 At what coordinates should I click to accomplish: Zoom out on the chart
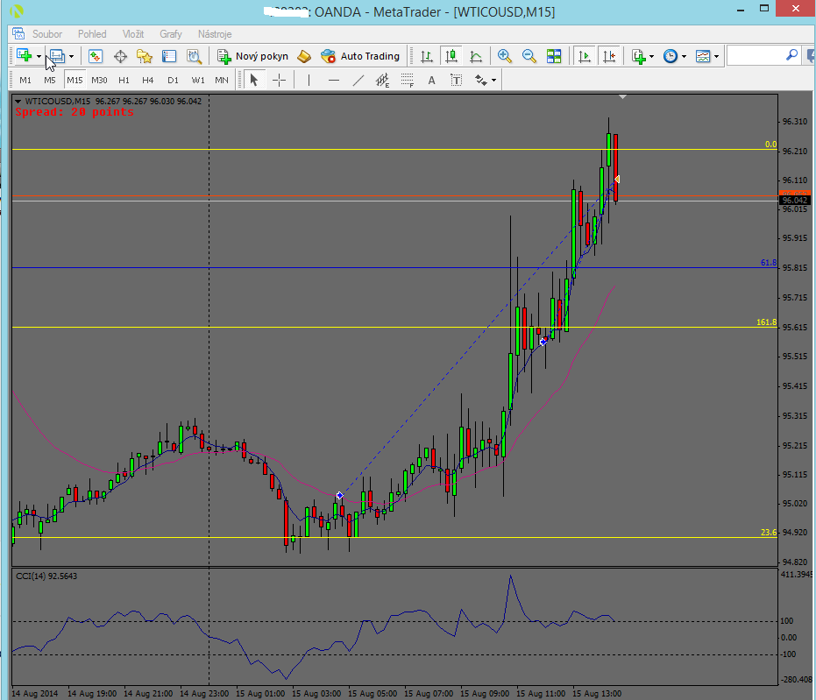point(529,56)
